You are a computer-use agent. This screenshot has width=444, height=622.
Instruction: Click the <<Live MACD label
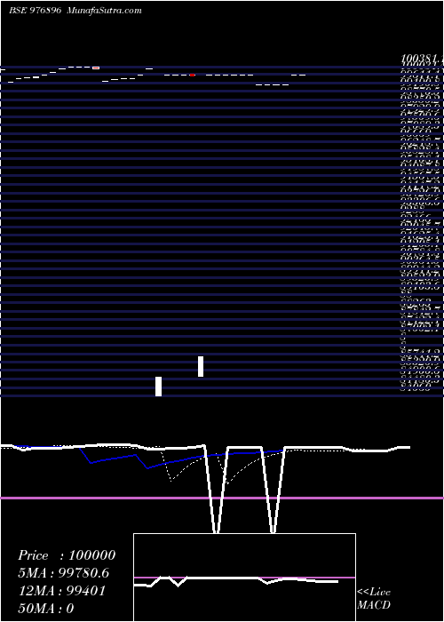click(374, 599)
